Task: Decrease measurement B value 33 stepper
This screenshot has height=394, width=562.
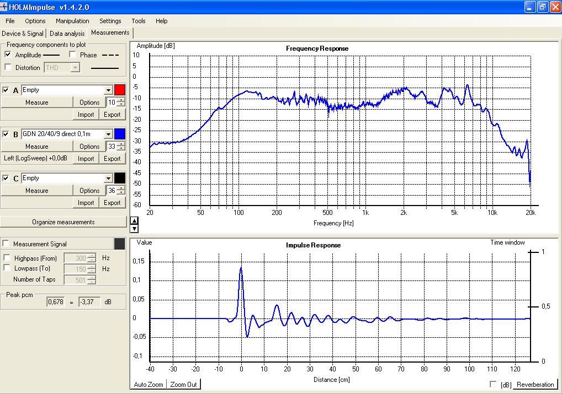Action: click(x=121, y=149)
